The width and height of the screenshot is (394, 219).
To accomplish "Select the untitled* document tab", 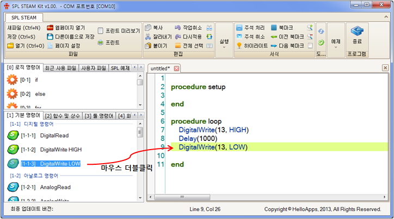I will [x=161, y=68].
